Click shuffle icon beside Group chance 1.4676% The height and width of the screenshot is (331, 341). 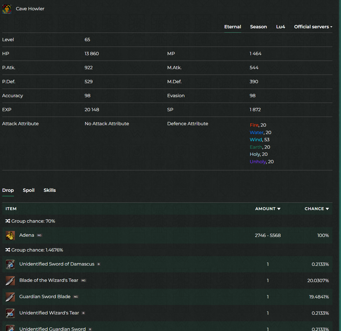[8, 250]
